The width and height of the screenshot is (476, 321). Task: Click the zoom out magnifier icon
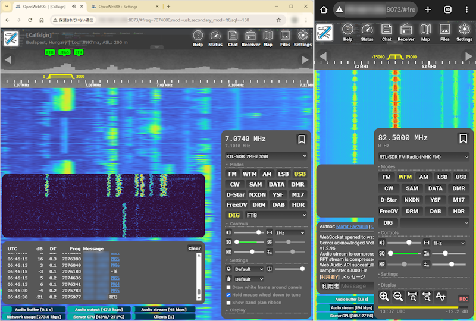coord(398,296)
